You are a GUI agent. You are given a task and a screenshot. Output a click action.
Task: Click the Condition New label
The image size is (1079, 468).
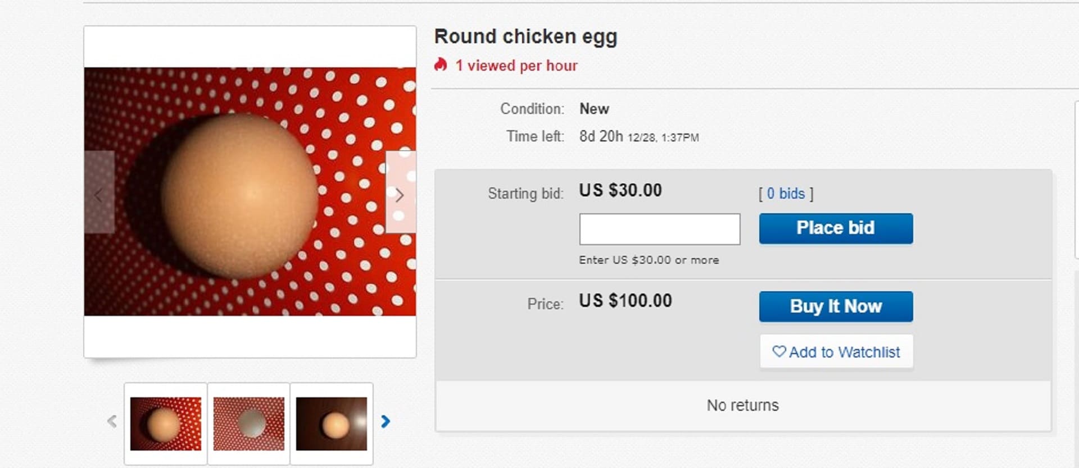point(594,109)
